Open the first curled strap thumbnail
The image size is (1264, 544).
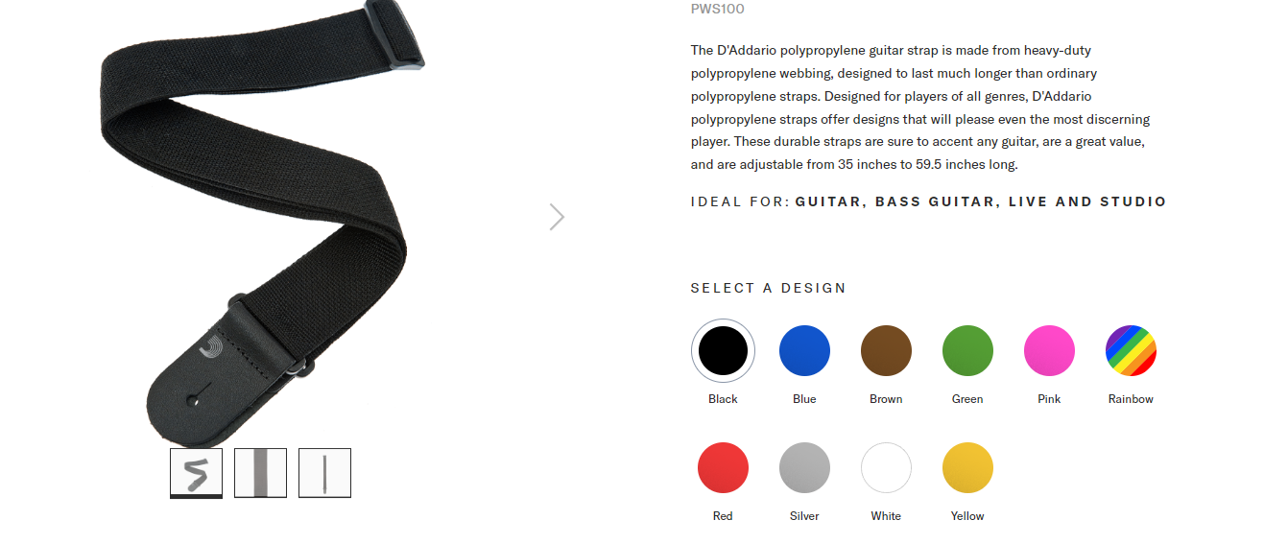[x=196, y=473]
